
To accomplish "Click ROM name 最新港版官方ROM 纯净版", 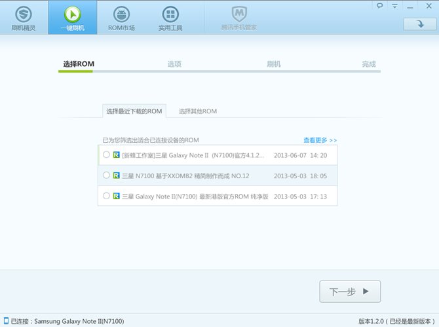I will click(x=195, y=197).
